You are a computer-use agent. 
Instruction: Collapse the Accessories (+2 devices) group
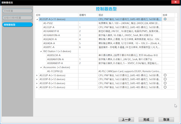point(41,67)
